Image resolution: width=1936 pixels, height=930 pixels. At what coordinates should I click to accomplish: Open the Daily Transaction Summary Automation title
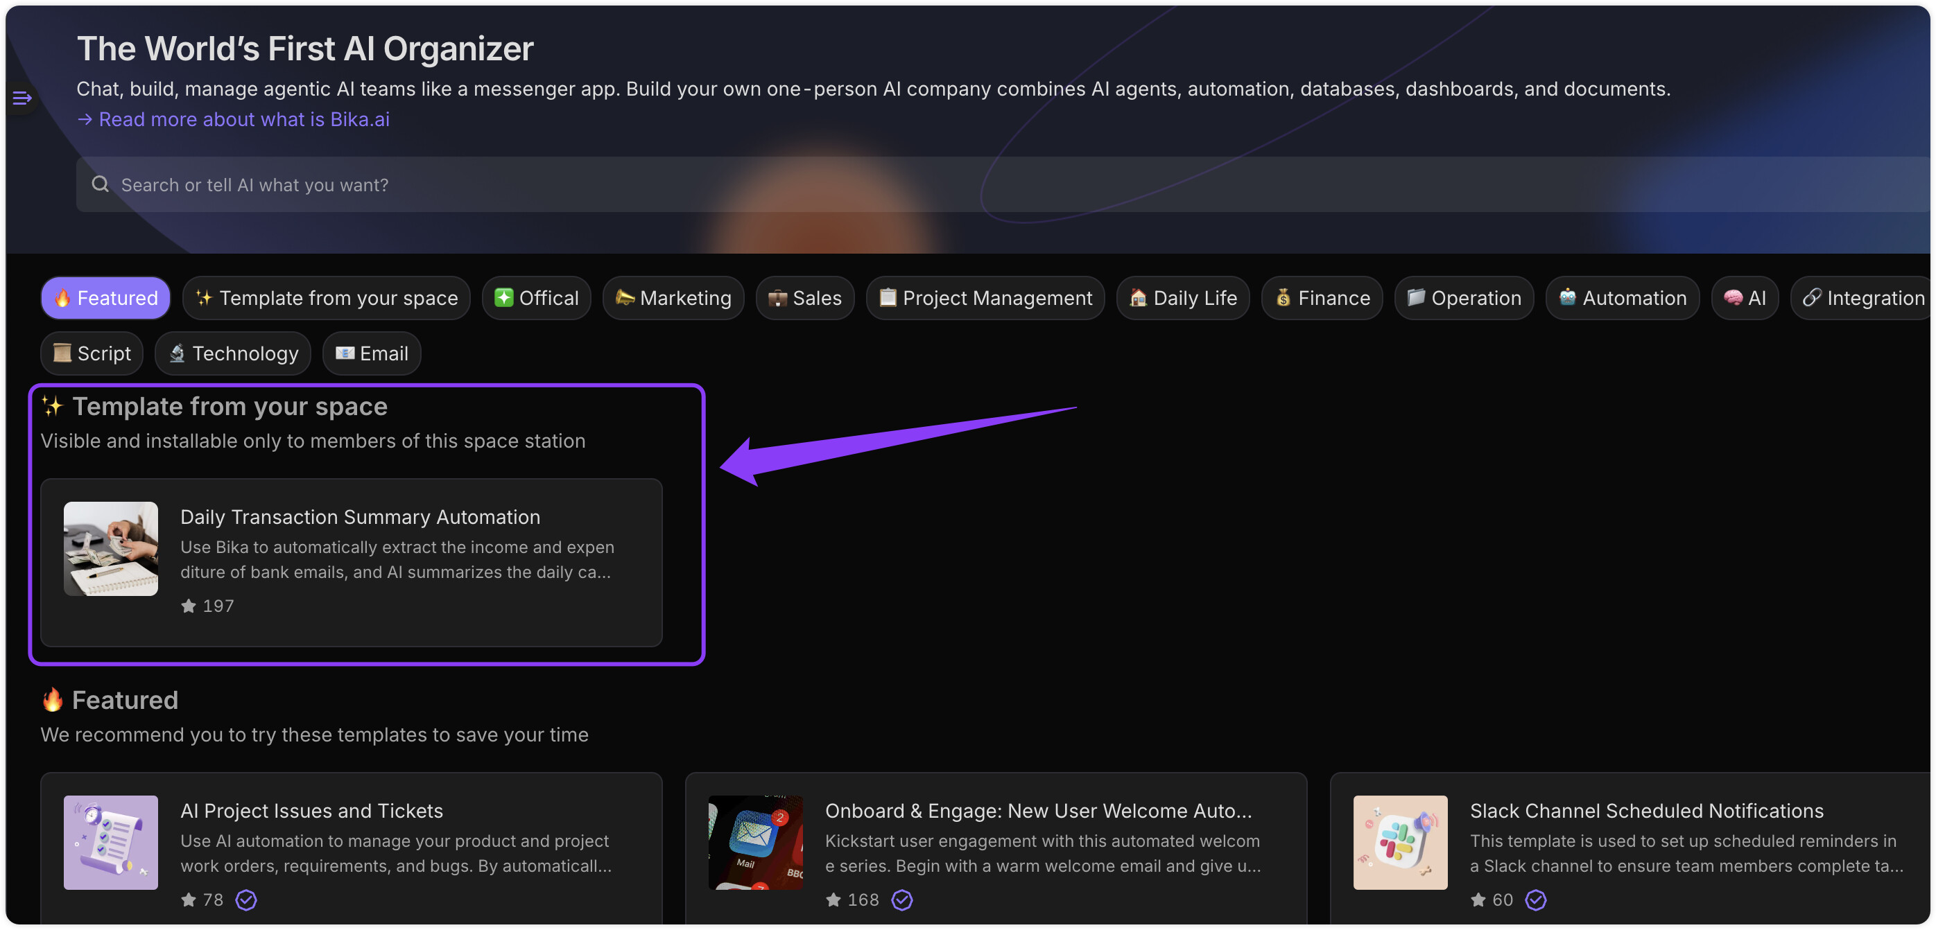pyautogui.click(x=360, y=517)
